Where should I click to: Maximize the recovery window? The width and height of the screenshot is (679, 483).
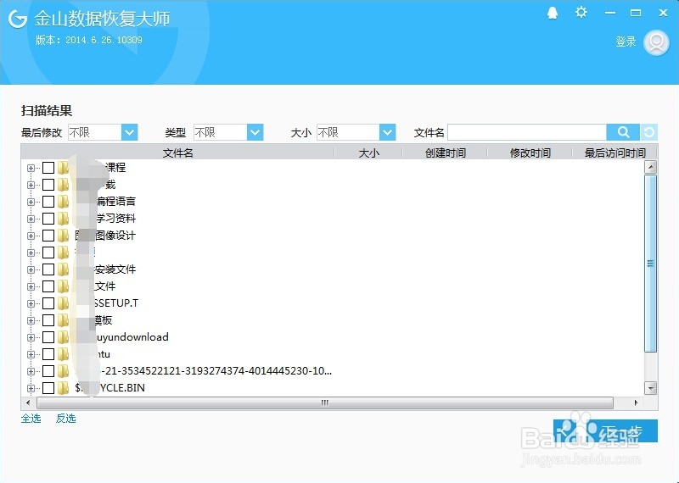click(x=635, y=13)
